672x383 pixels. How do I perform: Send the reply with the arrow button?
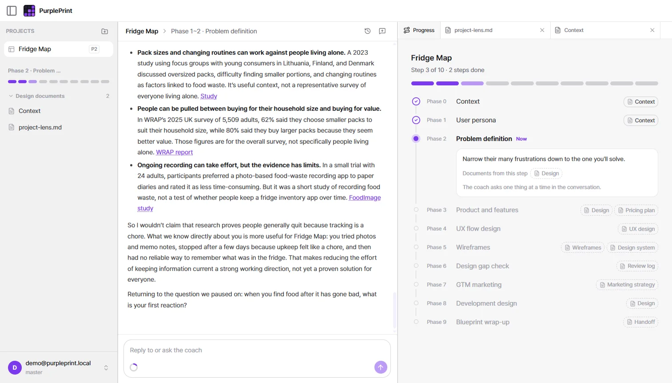381,367
